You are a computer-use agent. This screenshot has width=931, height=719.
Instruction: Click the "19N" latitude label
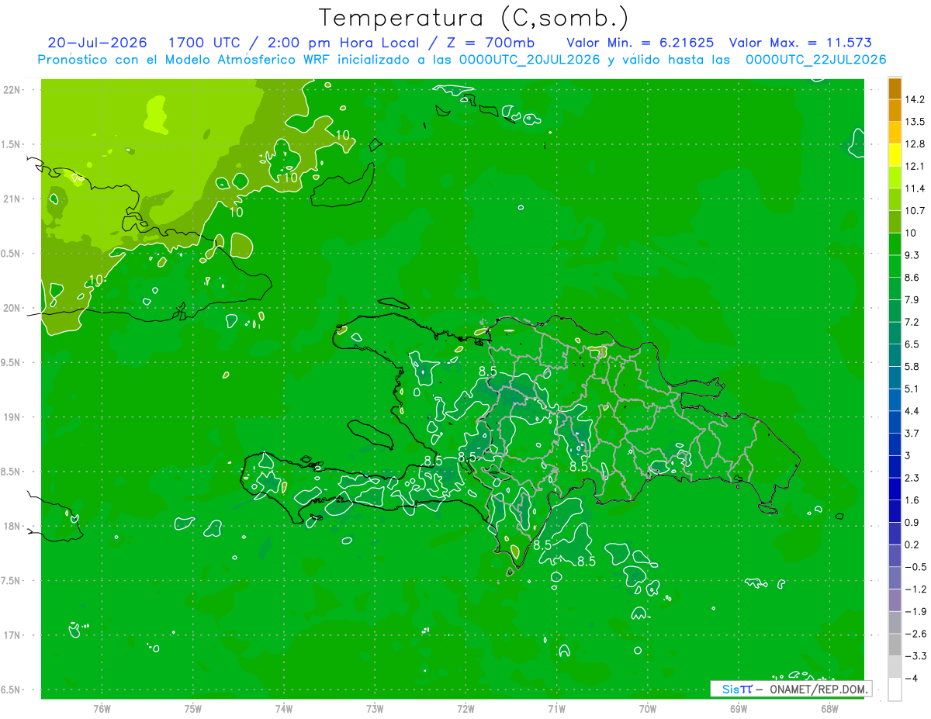(x=13, y=417)
